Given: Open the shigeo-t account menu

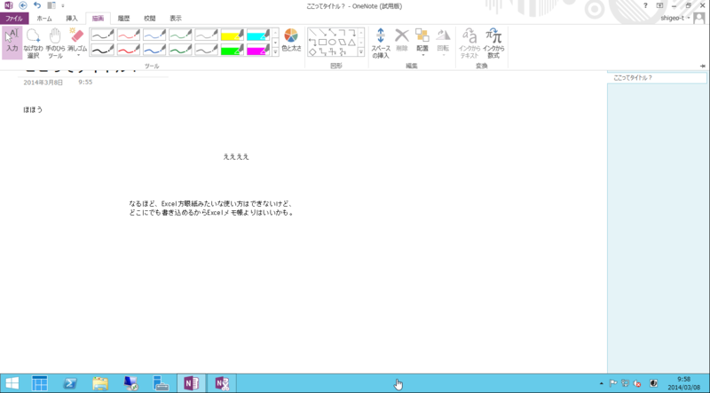Looking at the screenshot, I should [x=675, y=18].
